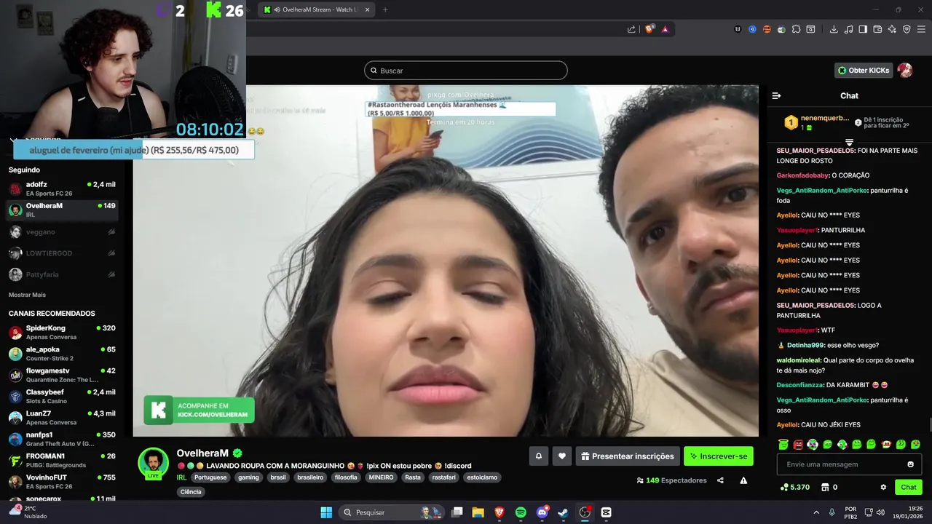Send message with the green Chat button
Image resolution: width=932 pixels, height=524 pixels.
pyautogui.click(x=909, y=487)
